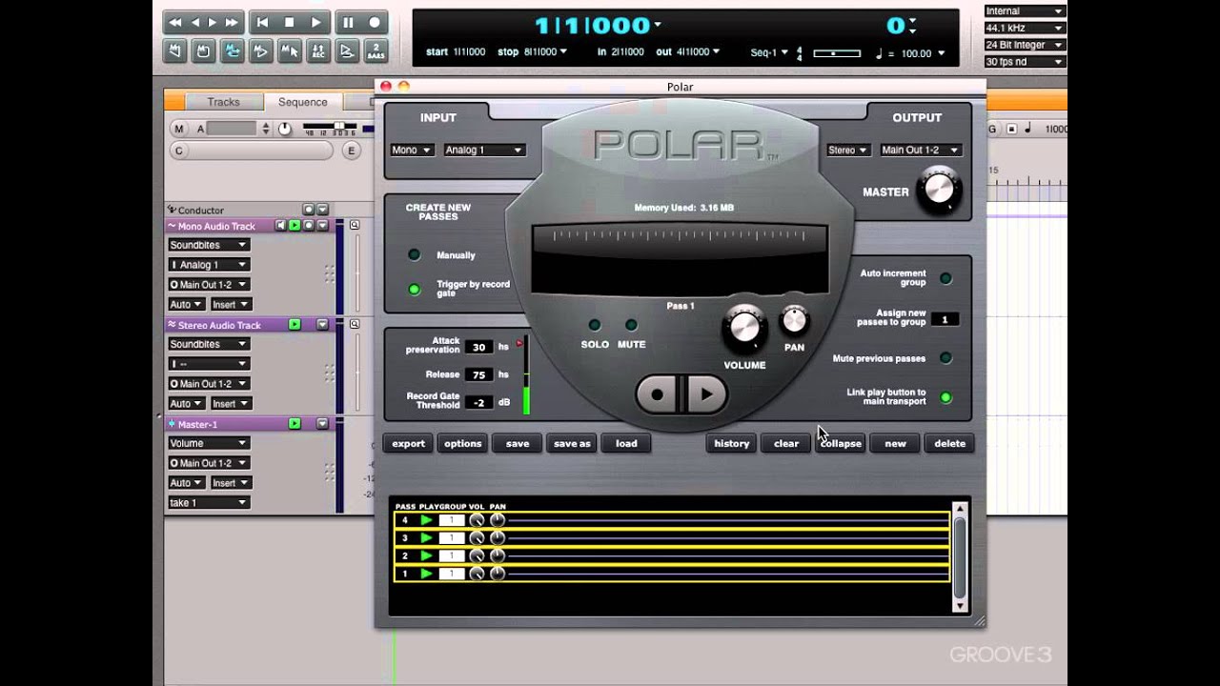Image resolution: width=1220 pixels, height=686 pixels.
Task: Select the Manually pass creation option
Action: click(414, 255)
